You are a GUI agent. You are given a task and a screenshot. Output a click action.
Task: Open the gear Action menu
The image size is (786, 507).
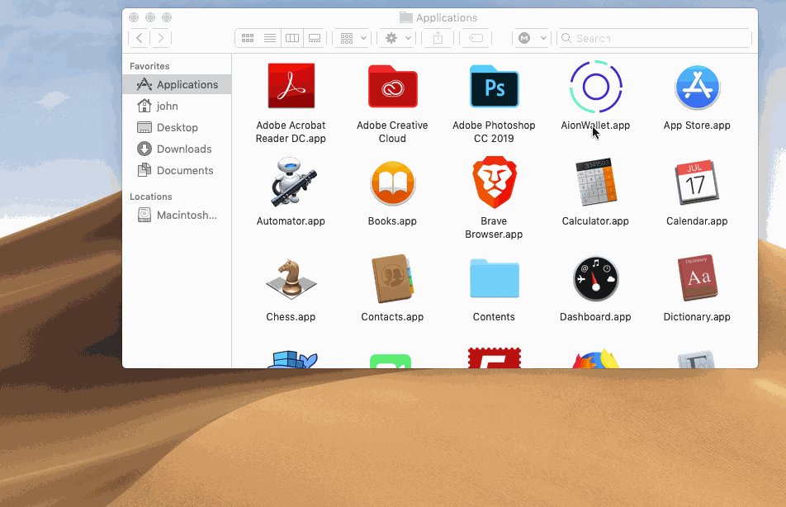tap(397, 38)
